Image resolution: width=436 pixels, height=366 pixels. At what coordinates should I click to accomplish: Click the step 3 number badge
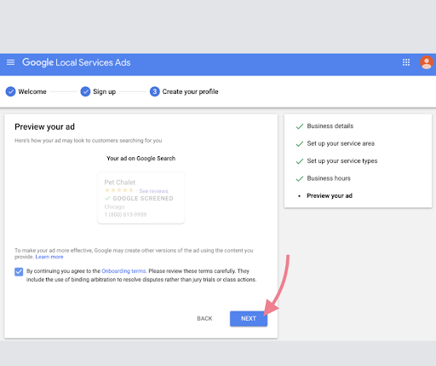(155, 91)
